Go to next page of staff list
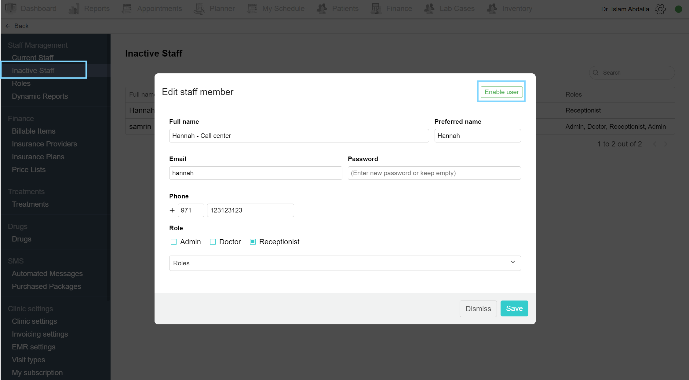 pos(666,144)
